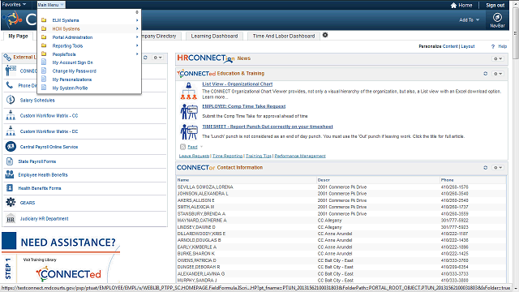
Task: Click the Sign out link
Action: [x=495, y=6]
